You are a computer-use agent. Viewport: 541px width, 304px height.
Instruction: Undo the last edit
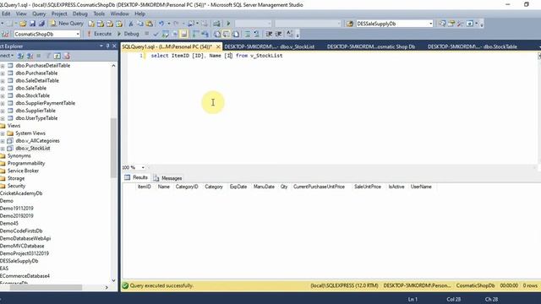pos(161,24)
